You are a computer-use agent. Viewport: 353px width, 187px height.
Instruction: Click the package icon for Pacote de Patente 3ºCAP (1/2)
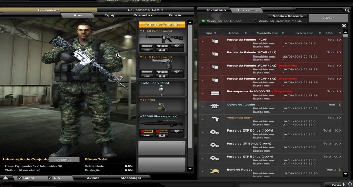pos(215,80)
